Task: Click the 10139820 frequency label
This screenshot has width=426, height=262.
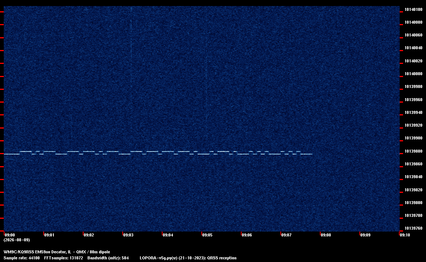Action: pyautogui.click(x=414, y=190)
